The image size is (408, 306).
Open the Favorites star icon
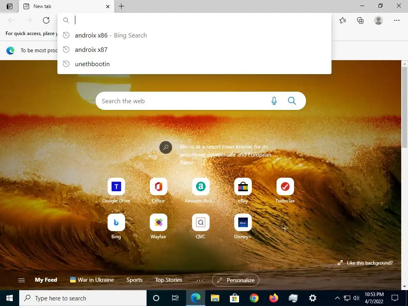[343, 20]
